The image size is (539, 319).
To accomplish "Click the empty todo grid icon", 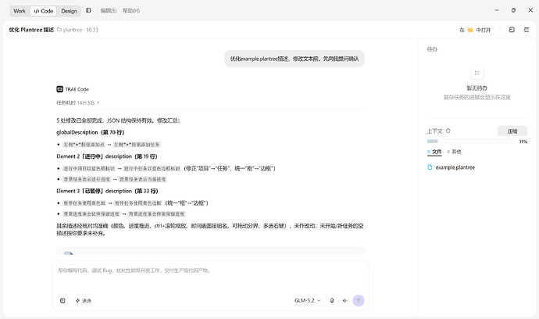I will [x=477, y=73].
